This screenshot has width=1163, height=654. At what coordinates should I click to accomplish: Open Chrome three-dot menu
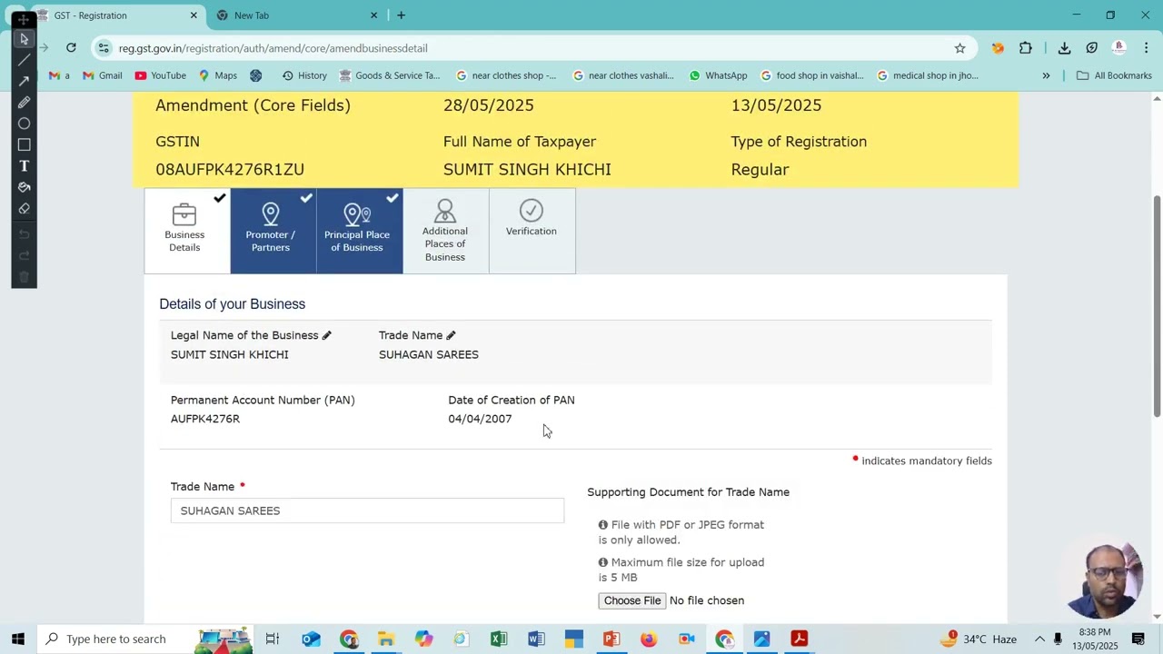click(1146, 48)
